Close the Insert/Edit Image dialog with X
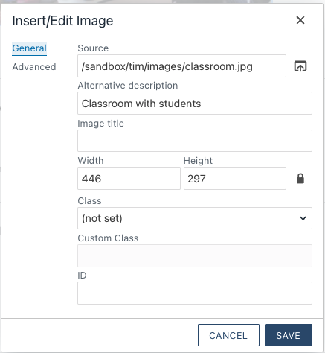 tap(300, 20)
